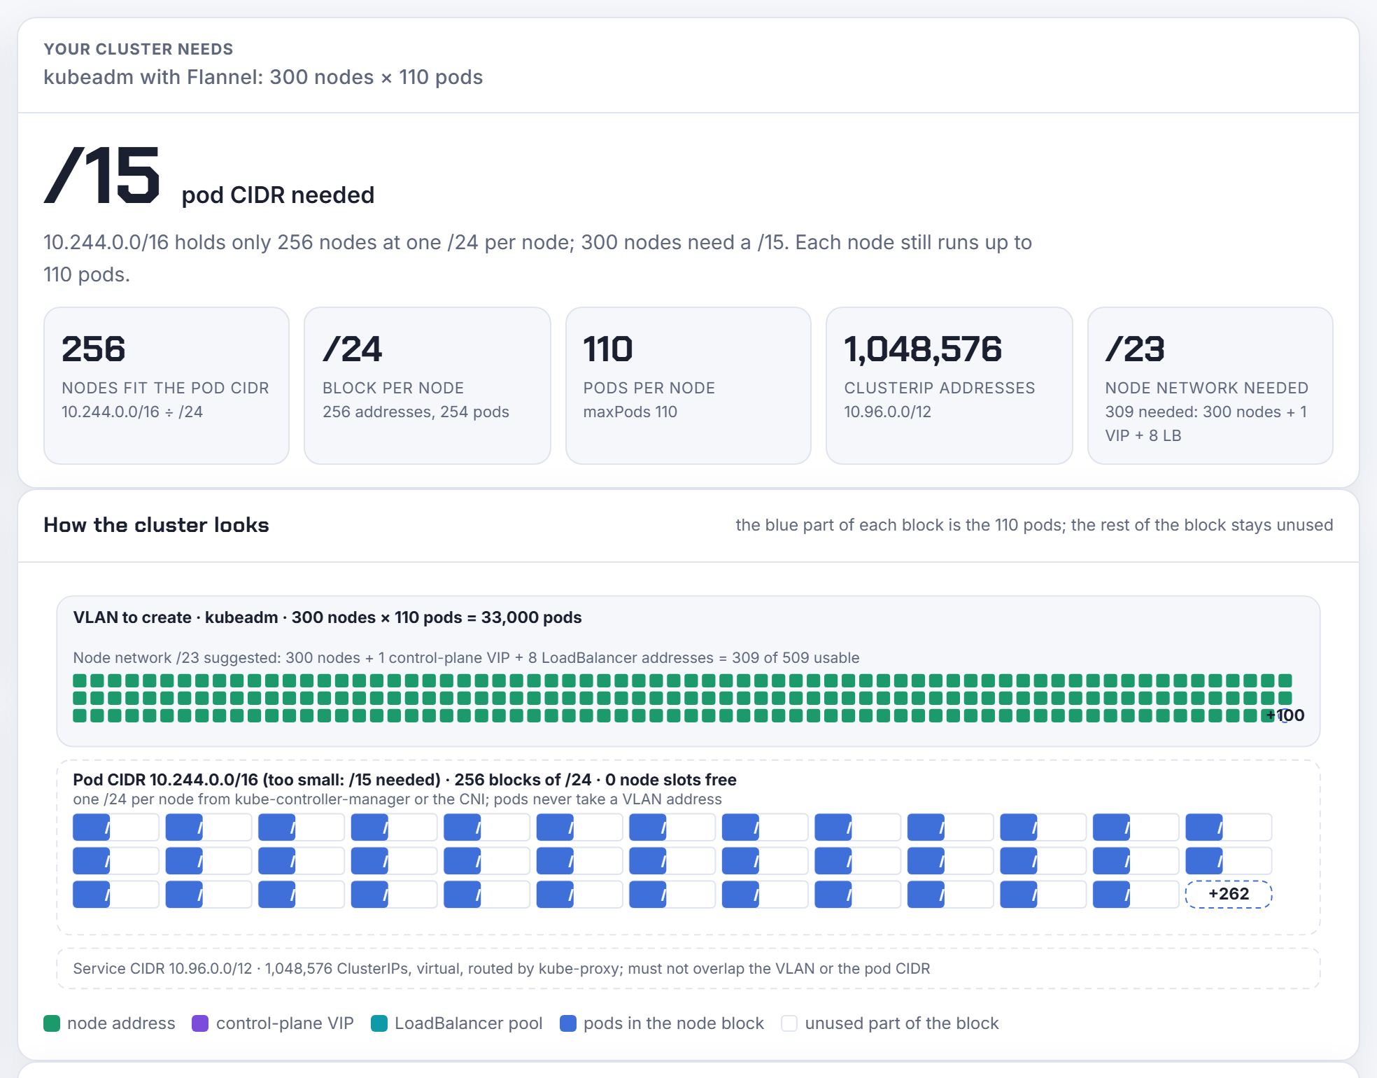Click the 256 nodes fit the pod CIDR card
The height and width of the screenshot is (1078, 1377).
(167, 386)
